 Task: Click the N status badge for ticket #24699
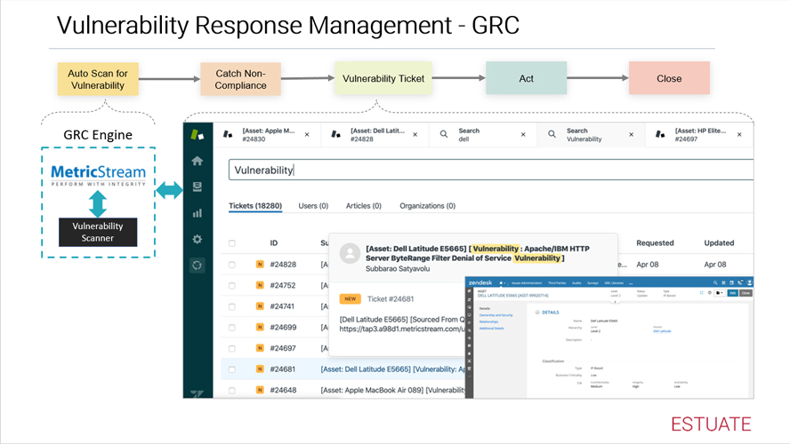(260, 327)
